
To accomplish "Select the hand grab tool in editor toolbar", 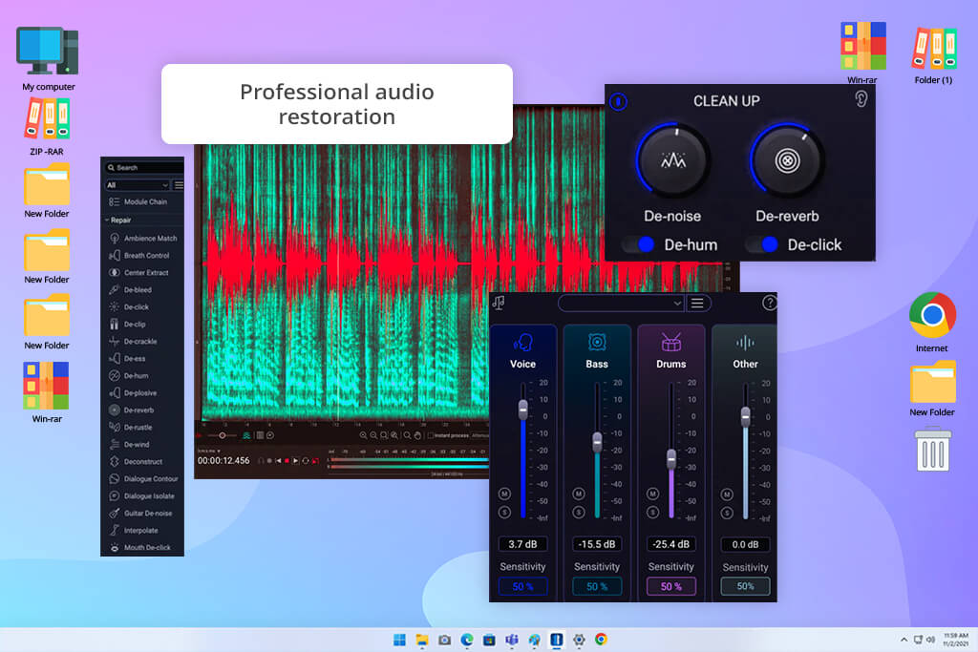I will (418, 435).
